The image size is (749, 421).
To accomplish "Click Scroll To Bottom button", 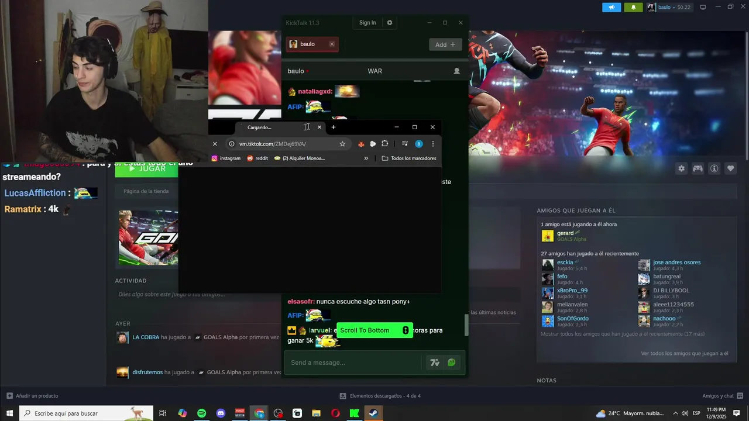I will click(x=374, y=330).
